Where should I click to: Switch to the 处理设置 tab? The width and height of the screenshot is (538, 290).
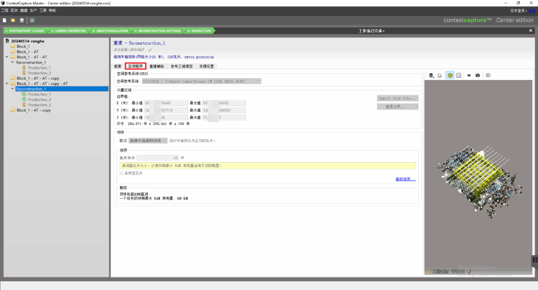coord(207,66)
